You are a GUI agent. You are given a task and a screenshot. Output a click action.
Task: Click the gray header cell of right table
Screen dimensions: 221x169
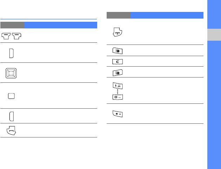(118, 15)
